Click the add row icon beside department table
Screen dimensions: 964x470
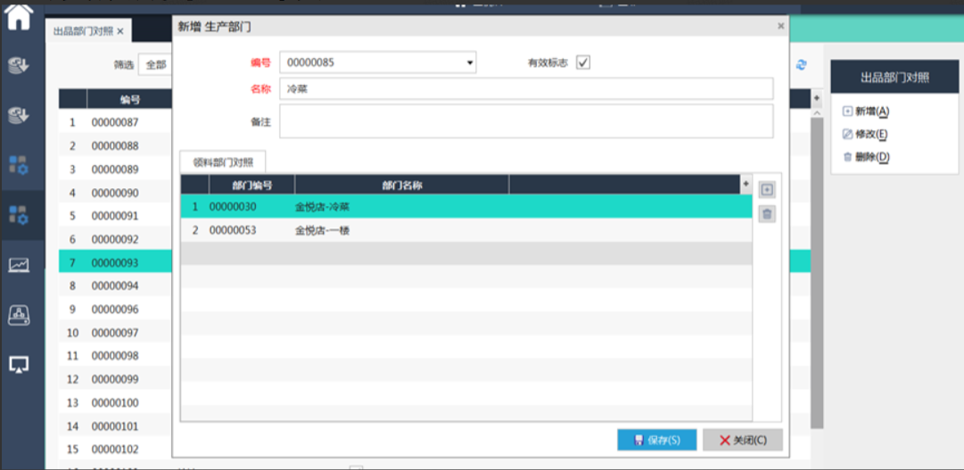point(767,190)
